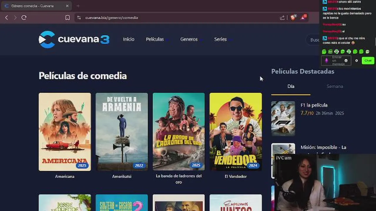Open the De vuelta a Armenia poster

coord(122,132)
